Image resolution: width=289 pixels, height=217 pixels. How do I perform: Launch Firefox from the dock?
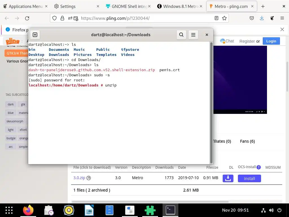(28, 210)
